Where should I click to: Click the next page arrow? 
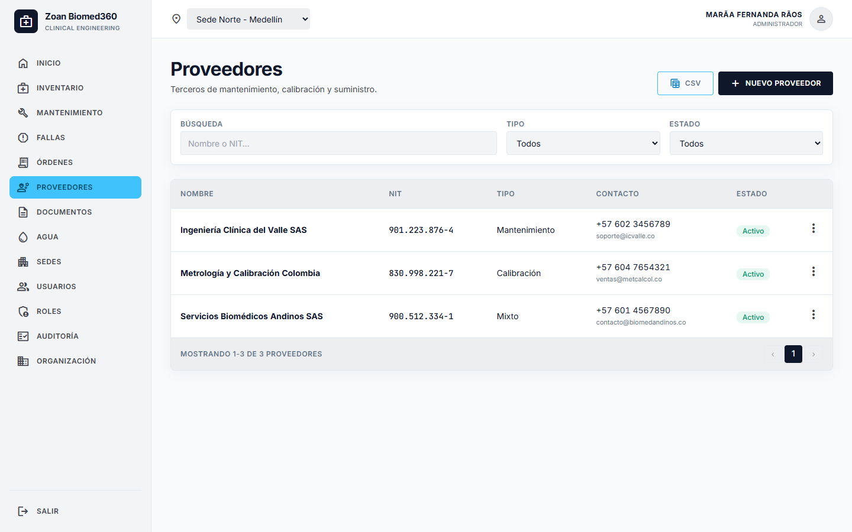[x=814, y=354]
